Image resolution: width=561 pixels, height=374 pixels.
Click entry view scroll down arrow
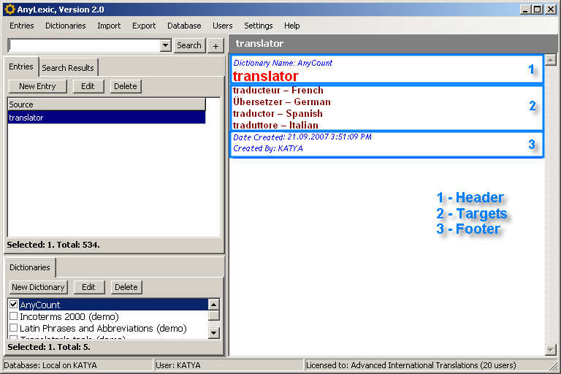tap(550, 349)
